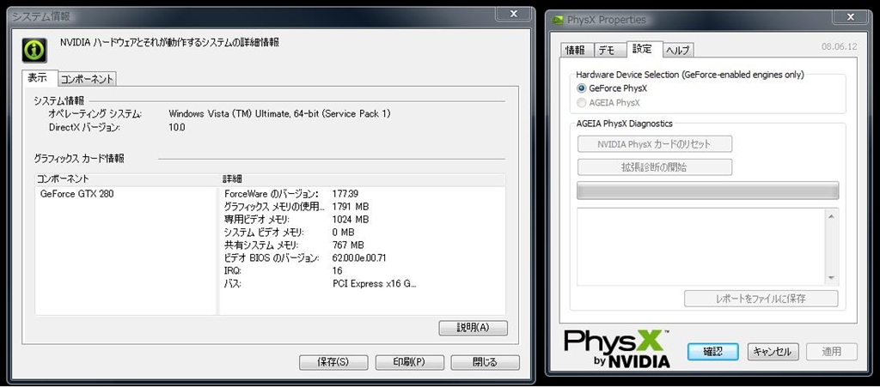Open the コンポーネント tab
The image size is (880, 387).
point(87,79)
